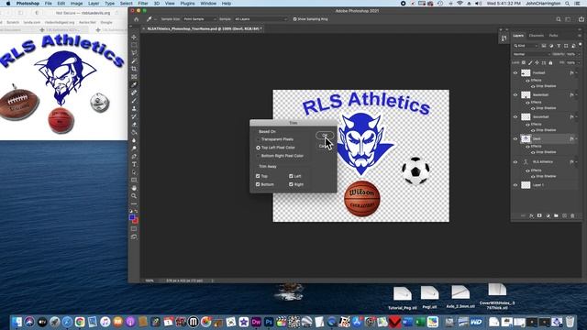Open the Sample Size dropdown

pyautogui.click(x=199, y=19)
